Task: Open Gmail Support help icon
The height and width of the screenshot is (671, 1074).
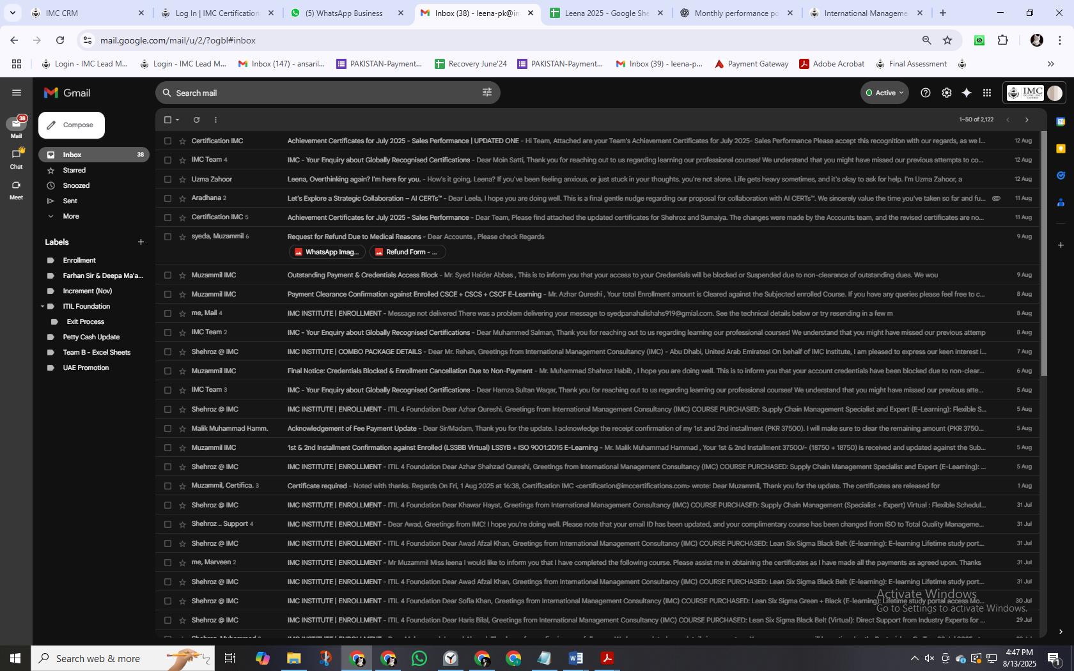Action: 925,93
